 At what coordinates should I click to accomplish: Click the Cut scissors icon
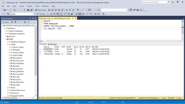click(x=67, y=10)
